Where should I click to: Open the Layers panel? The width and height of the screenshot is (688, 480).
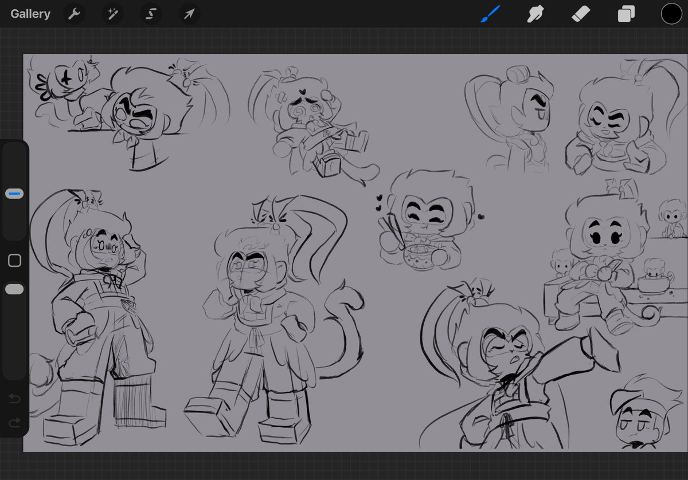[626, 14]
